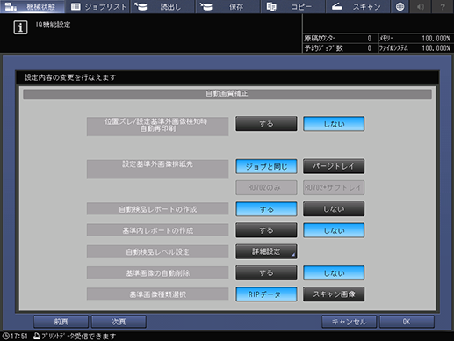Select する for 基準画像の自動削除
The image size is (454, 341).
(266, 272)
